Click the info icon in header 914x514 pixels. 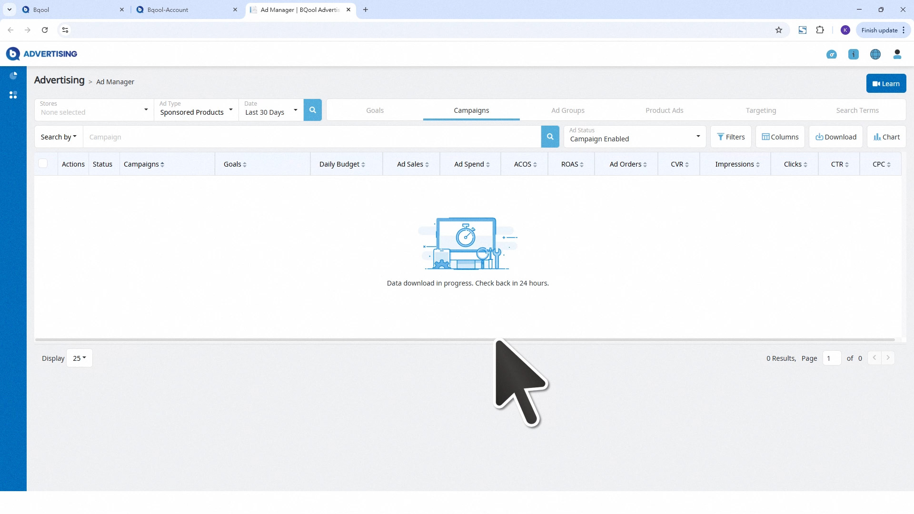coord(853,54)
